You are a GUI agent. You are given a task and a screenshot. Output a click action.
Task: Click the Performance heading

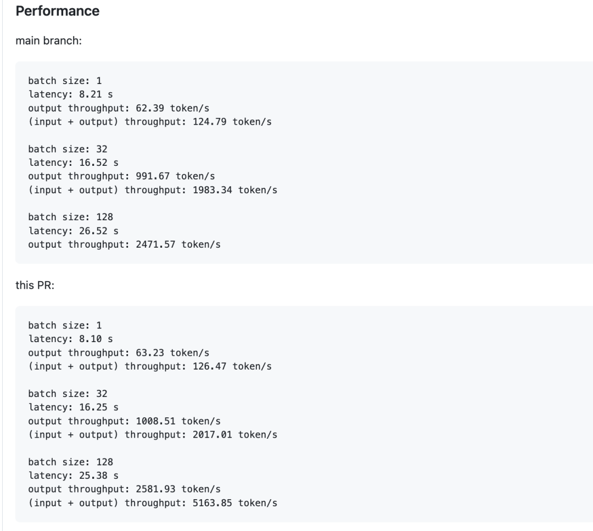(x=58, y=11)
